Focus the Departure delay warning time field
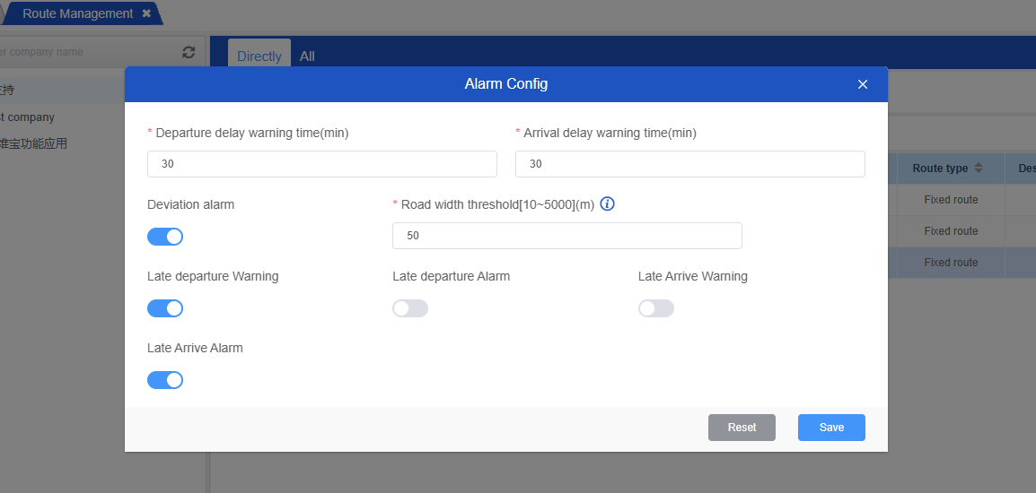The image size is (1036, 493). coord(321,164)
